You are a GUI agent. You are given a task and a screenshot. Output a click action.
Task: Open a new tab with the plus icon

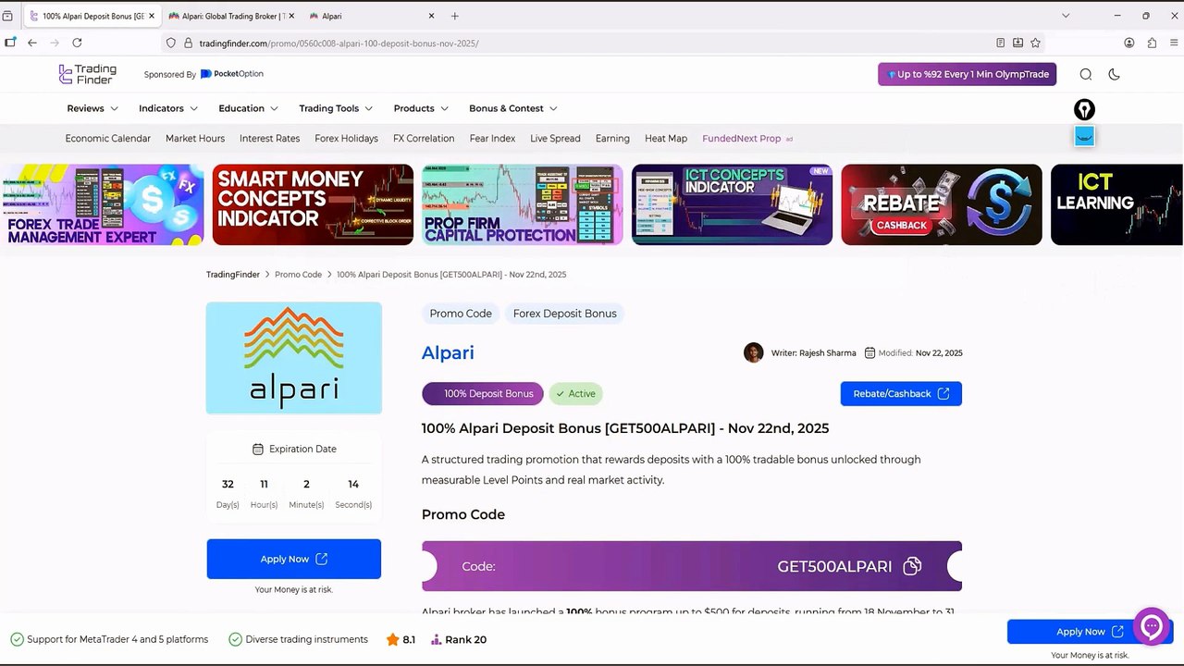tap(454, 16)
